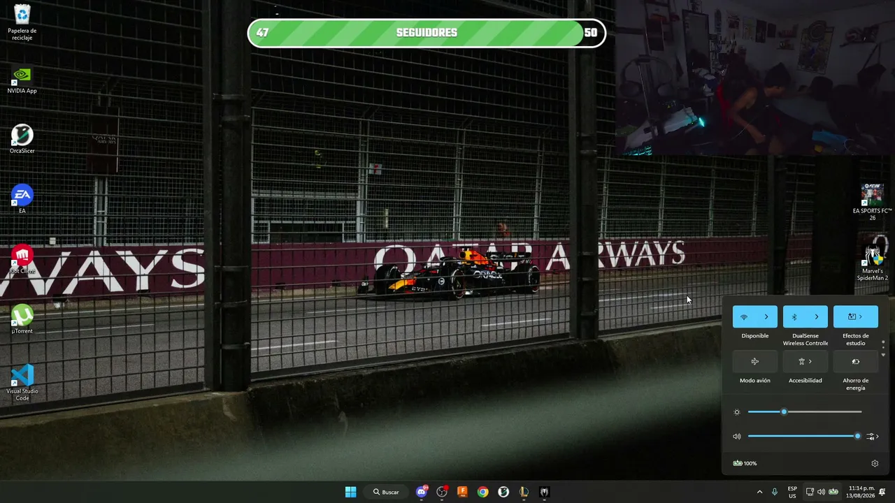The width and height of the screenshot is (895, 503).
Task: Click the microphone icon in the system tray
Action: (x=774, y=492)
